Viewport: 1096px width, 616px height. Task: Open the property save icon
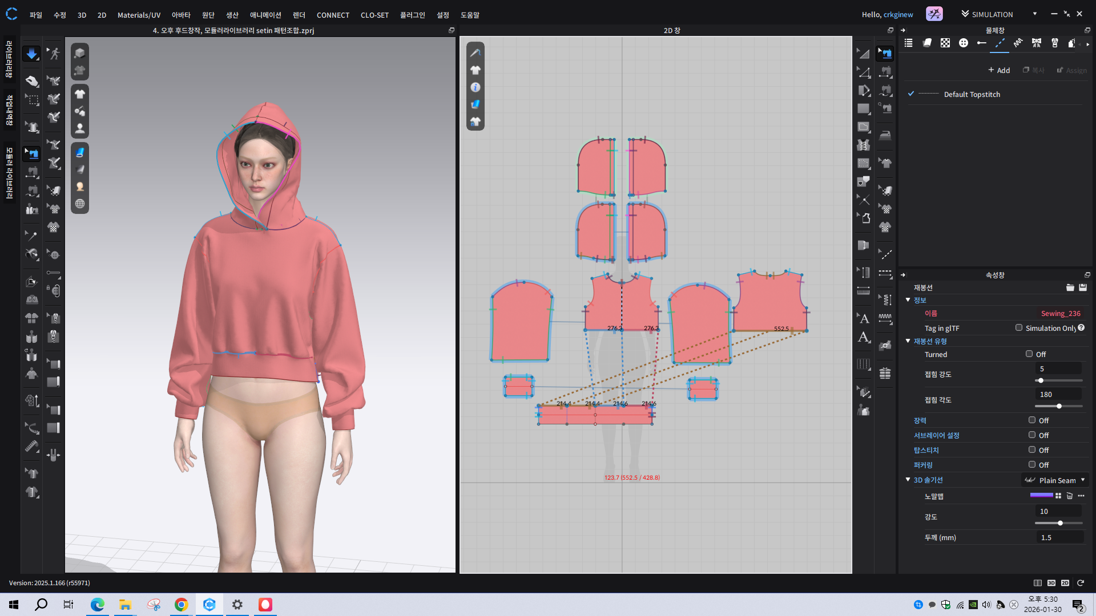click(1083, 287)
